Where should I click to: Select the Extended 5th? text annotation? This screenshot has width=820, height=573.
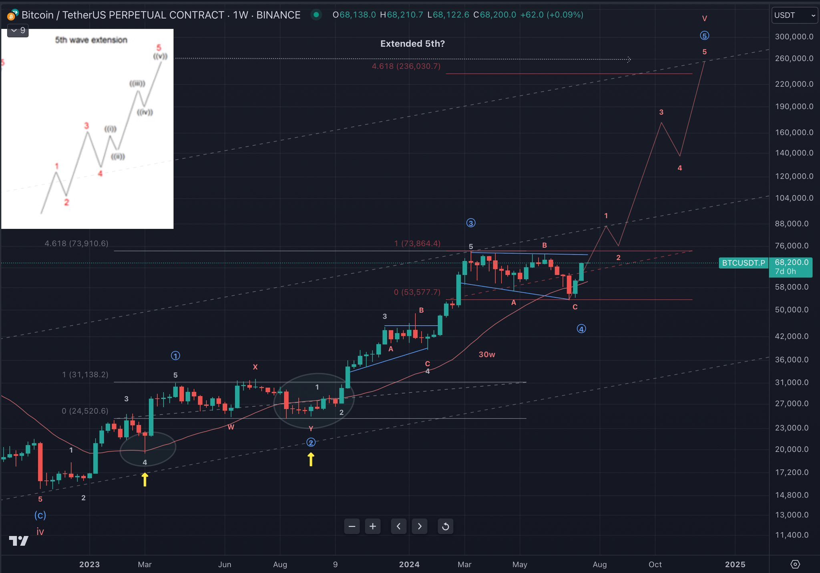(412, 44)
